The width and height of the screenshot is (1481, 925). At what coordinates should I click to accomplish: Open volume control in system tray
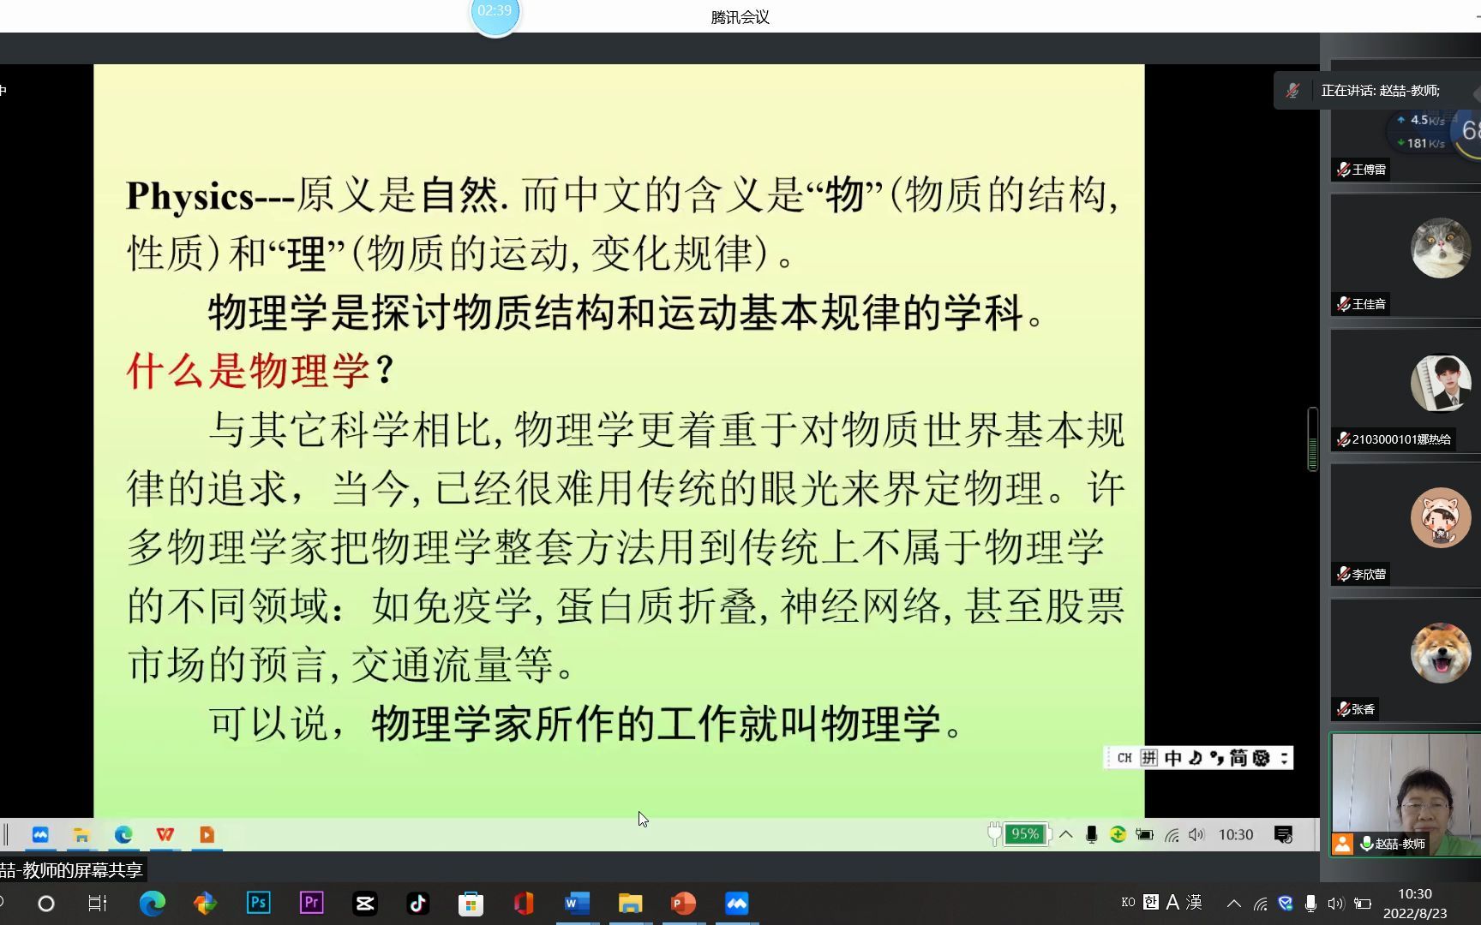coord(1335,903)
